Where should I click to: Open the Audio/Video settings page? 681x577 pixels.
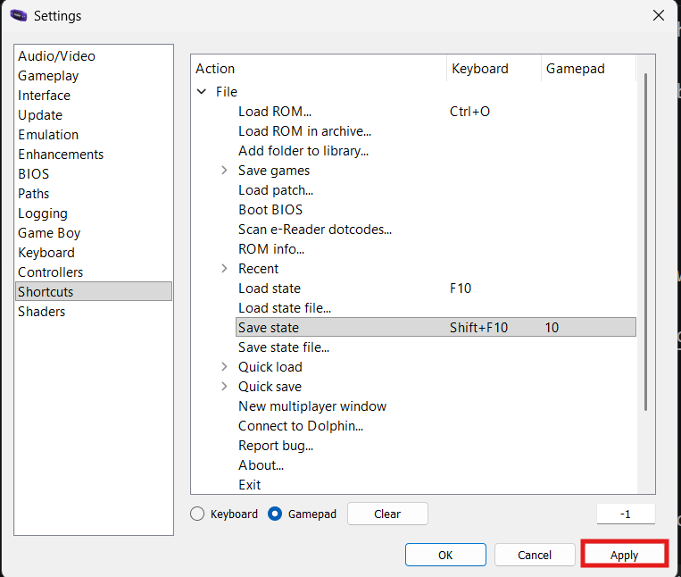(x=94, y=56)
